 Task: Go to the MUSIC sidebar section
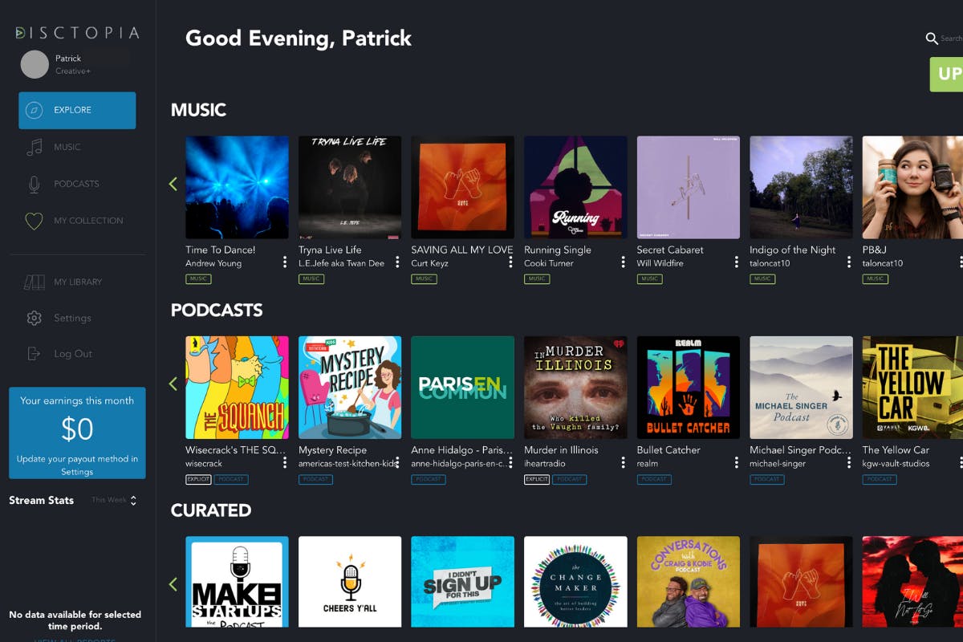coord(67,148)
